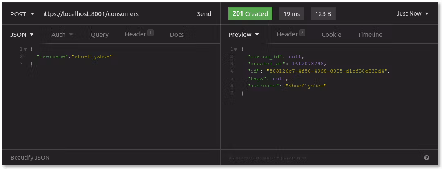The image size is (442, 169).
Task: Open the Auth tab dropdown
Action: tap(62, 35)
